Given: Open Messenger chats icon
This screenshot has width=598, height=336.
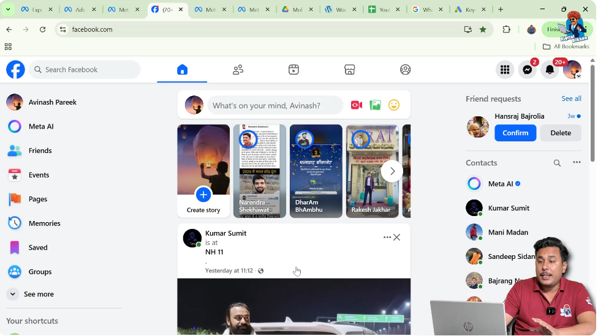Looking at the screenshot, I should click(x=528, y=70).
